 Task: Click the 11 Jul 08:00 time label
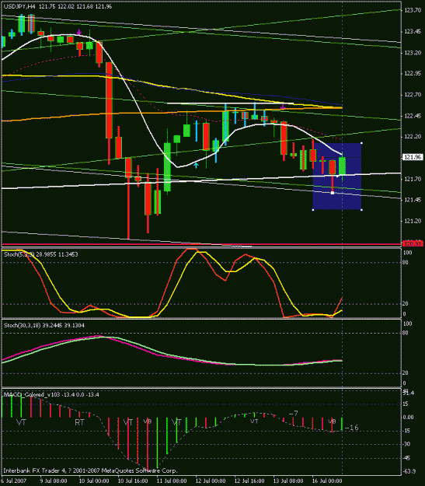tap(171, 481)
